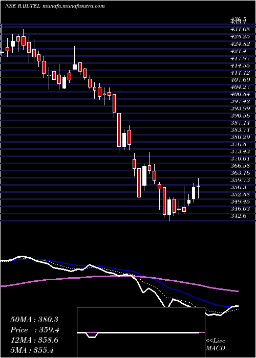Select the 397.42 price axis label

241,101
